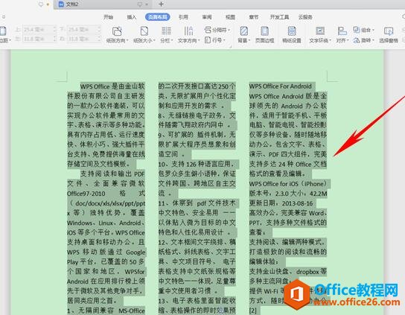Open the 视图 tab
Image resolution: width=405 pixels, height=315 pixels.
(x=230, y=17)
